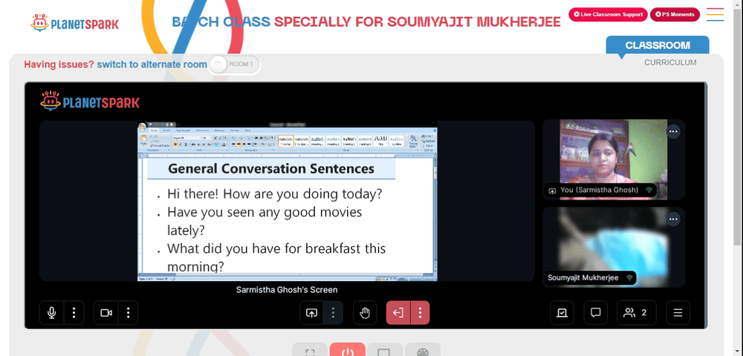743x356 pixels.
Task: Raise hand using the hand icon
Action: tap(365, 312)
